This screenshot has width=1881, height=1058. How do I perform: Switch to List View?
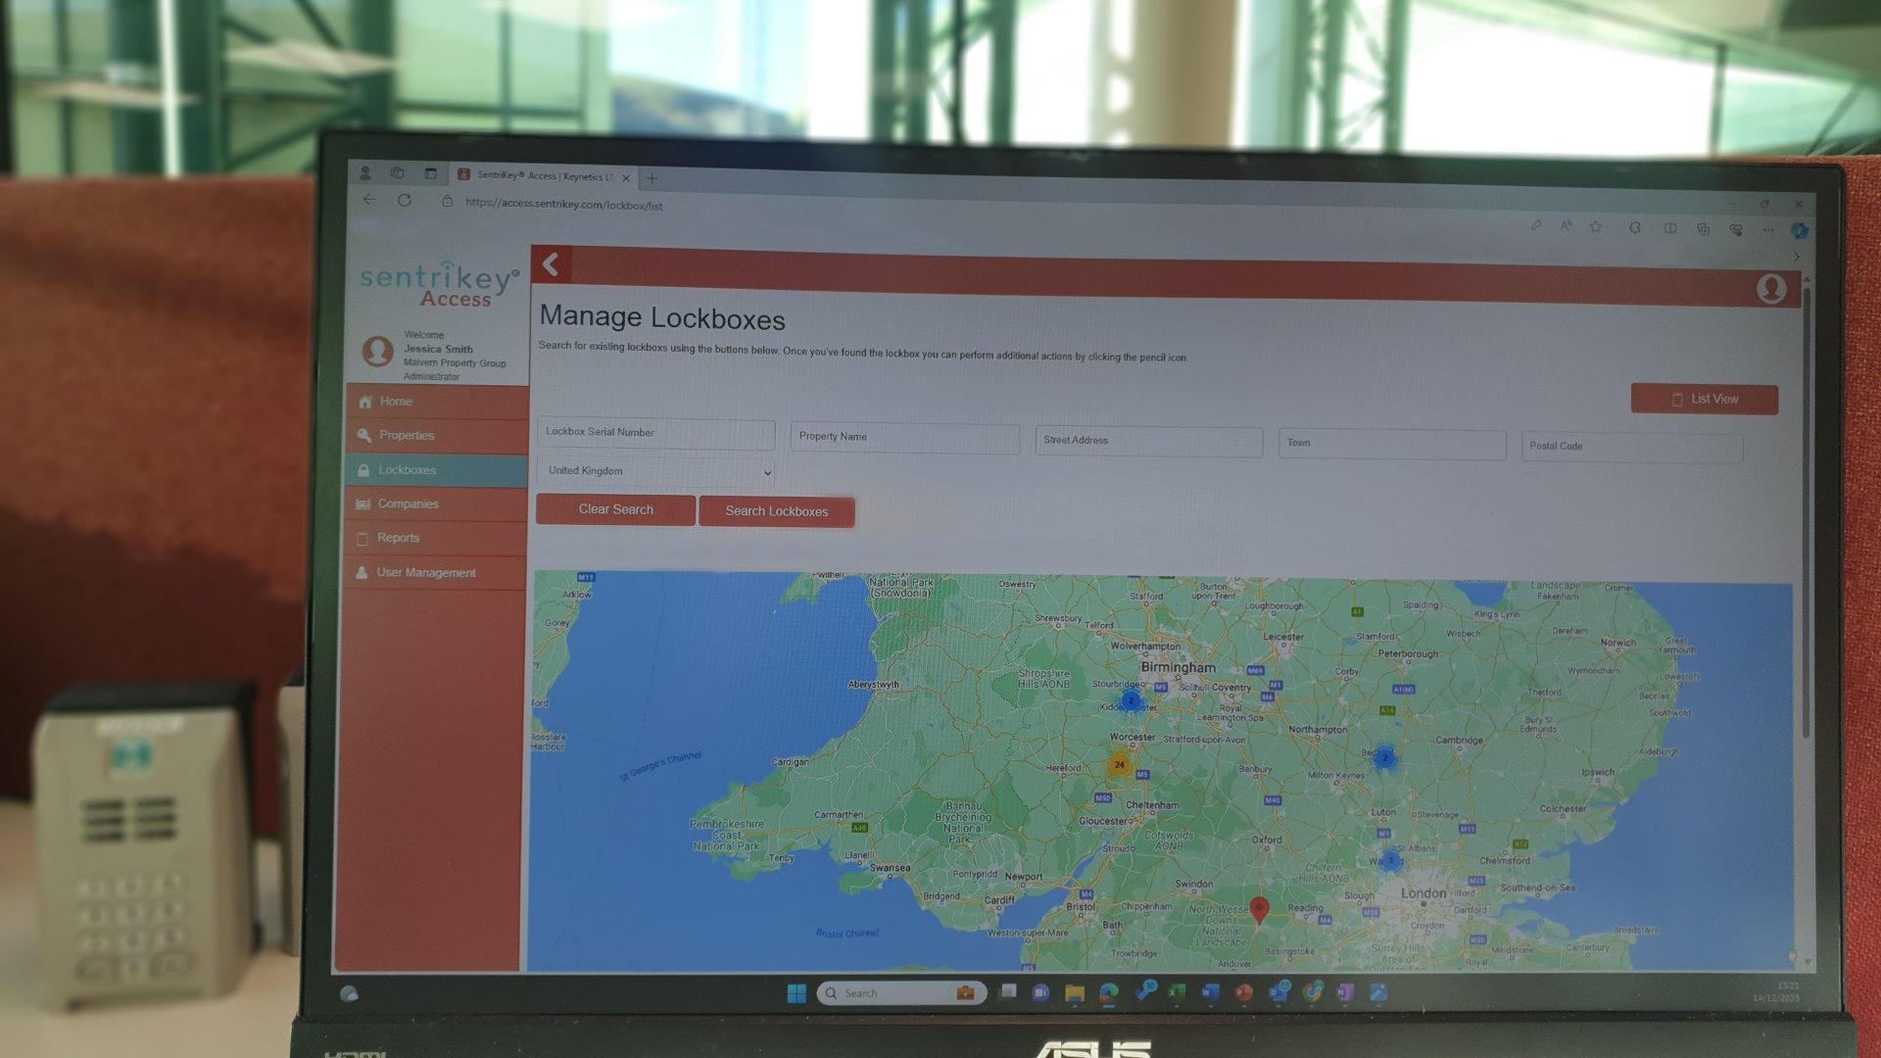pyautogui.click(x=1704, y=400)
